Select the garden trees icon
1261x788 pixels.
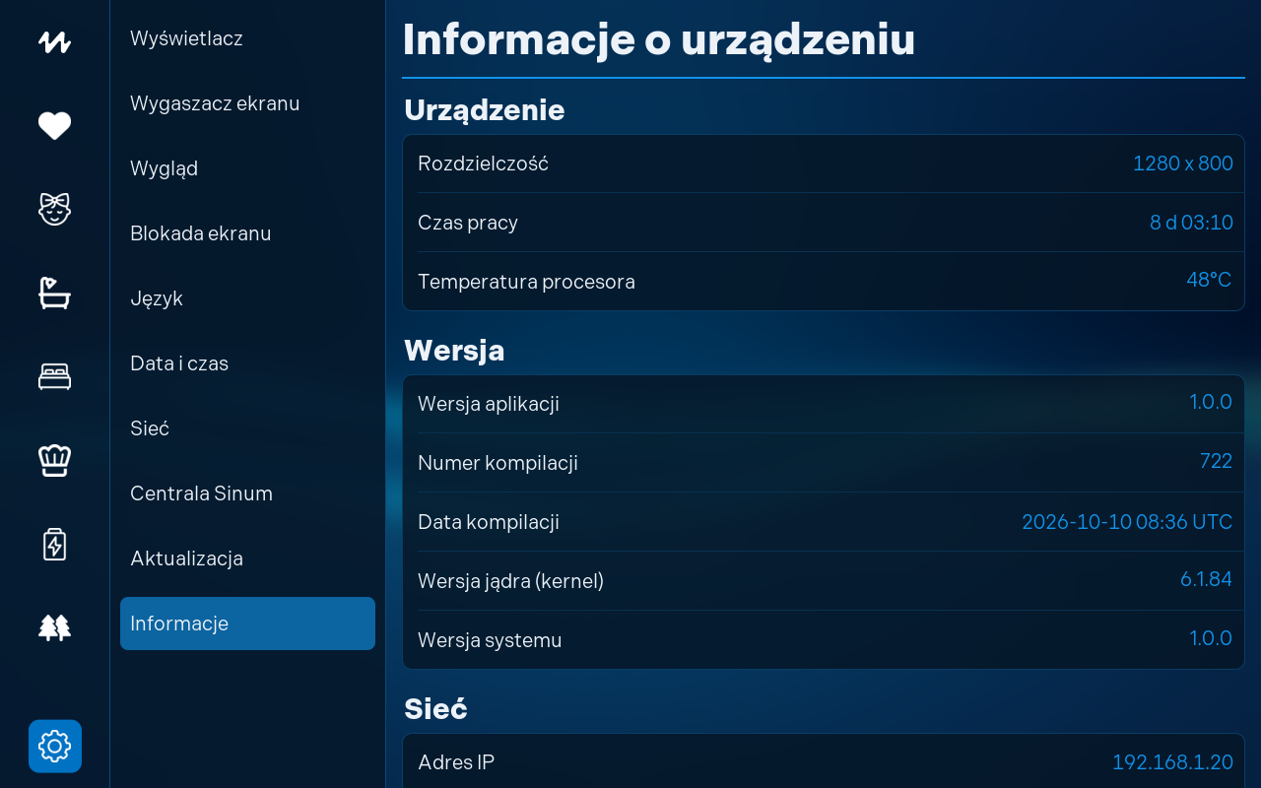[54, 627]
